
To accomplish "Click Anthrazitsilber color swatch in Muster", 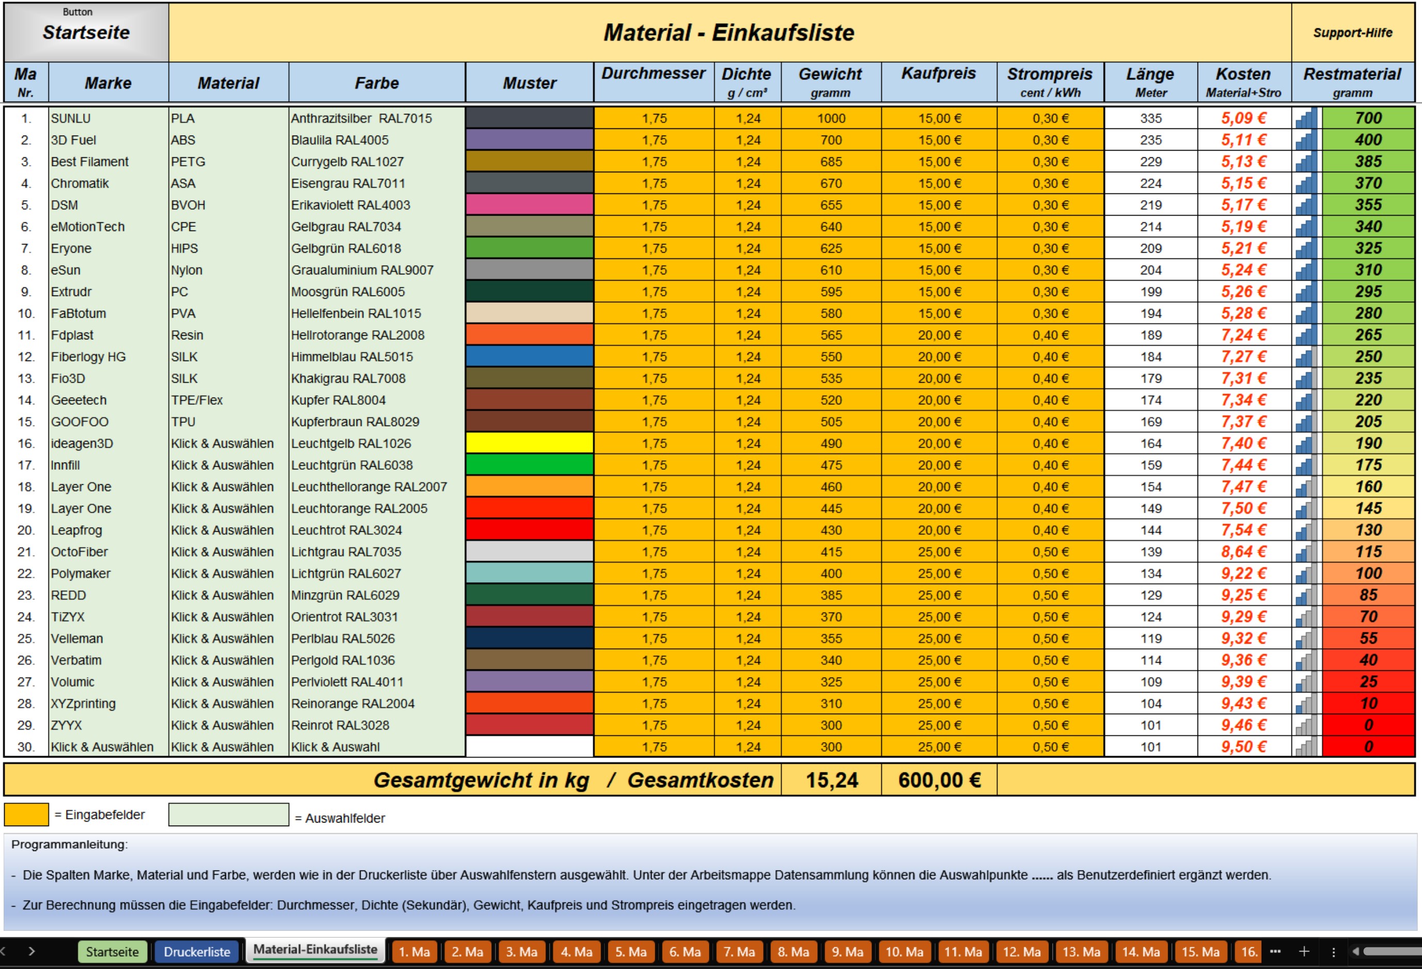I will (529, 118).
